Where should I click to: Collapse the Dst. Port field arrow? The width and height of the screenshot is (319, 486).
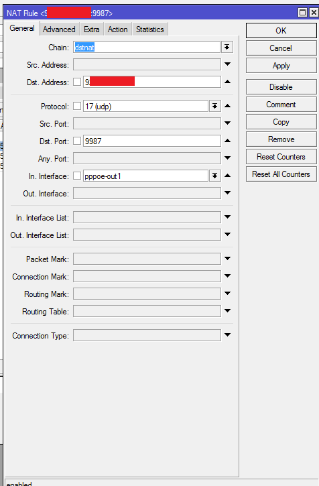pos(228,141)
